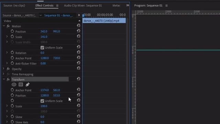Click Sequence 01 dance clip link

coord(59,15)
